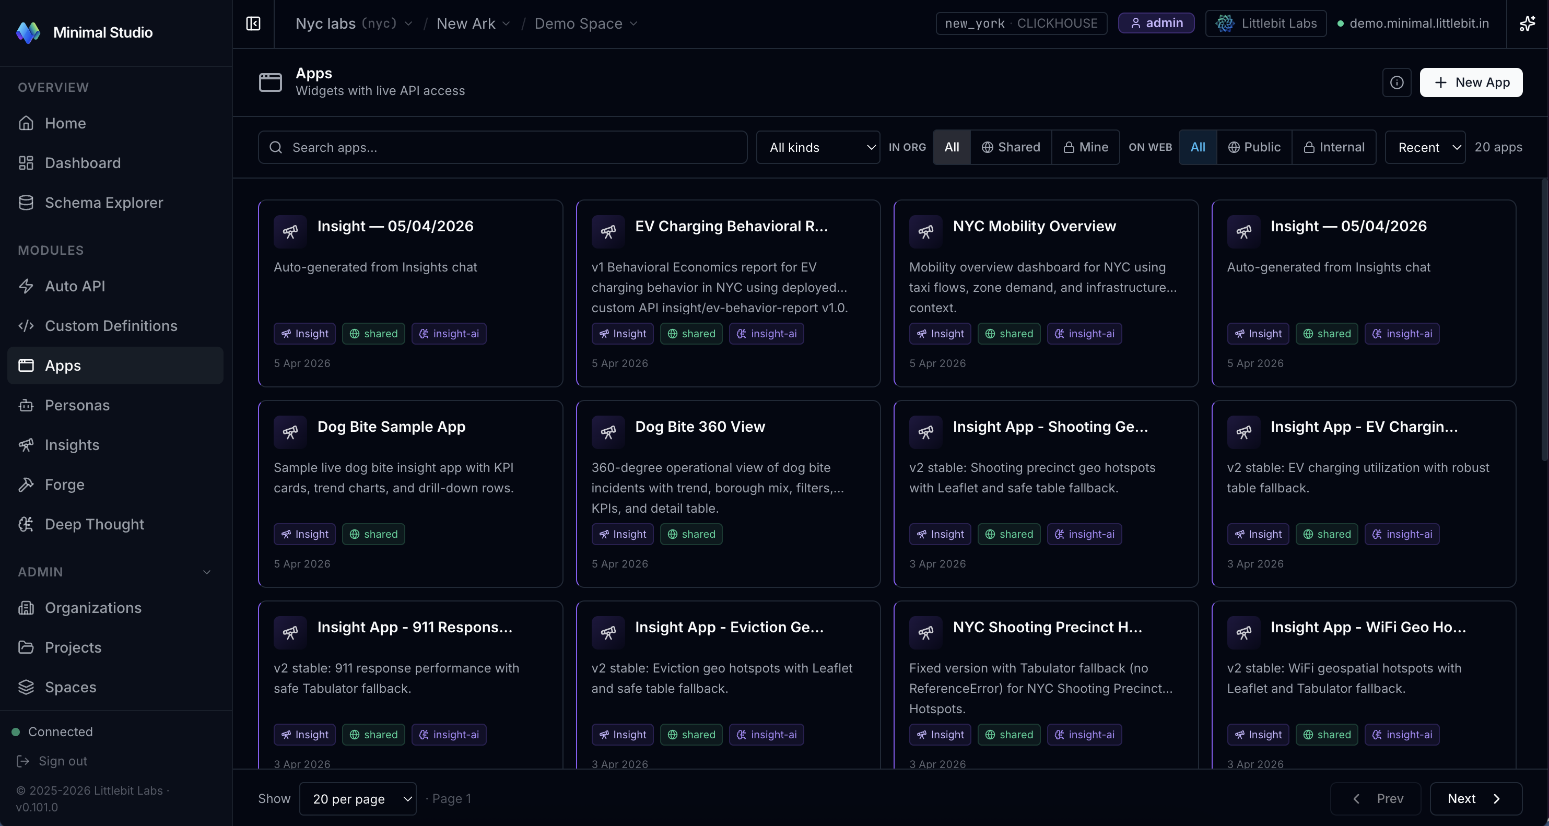This screenshot has height=826, width=1549.
Task: Navigate to the Organizations page
Action: tap(92, 607)
